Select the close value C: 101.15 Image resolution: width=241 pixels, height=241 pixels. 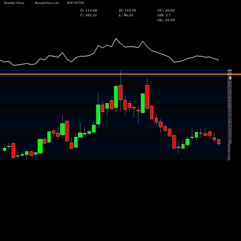coord(89,15)
